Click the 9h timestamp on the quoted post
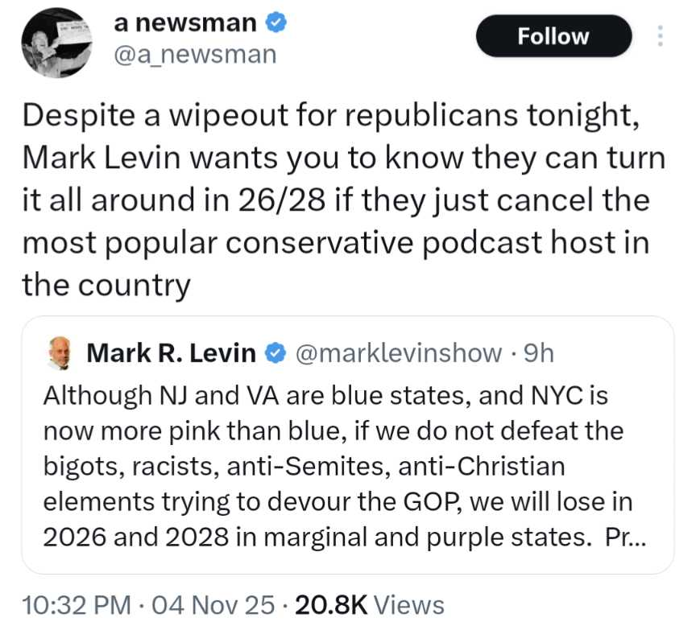This screenshot has width=696, height=622. click(x=539, y=352)
